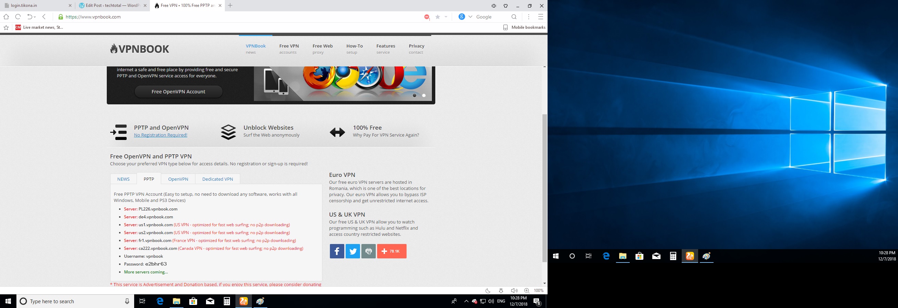Click the gray print icon button
The width and height of the screenshot is (898, 308).
(369, 251)
